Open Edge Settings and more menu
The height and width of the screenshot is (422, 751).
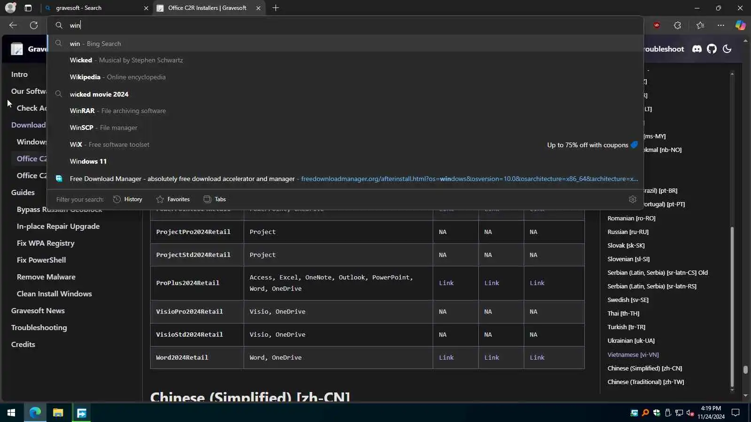[721, 25]
